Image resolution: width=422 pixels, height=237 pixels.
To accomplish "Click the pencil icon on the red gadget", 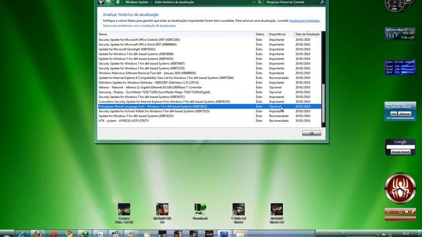I will pos(413,211).
